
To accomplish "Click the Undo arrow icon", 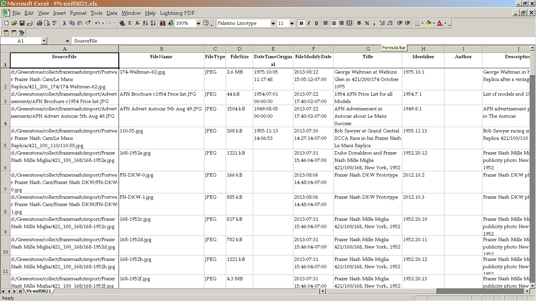I will coord(97,23).
